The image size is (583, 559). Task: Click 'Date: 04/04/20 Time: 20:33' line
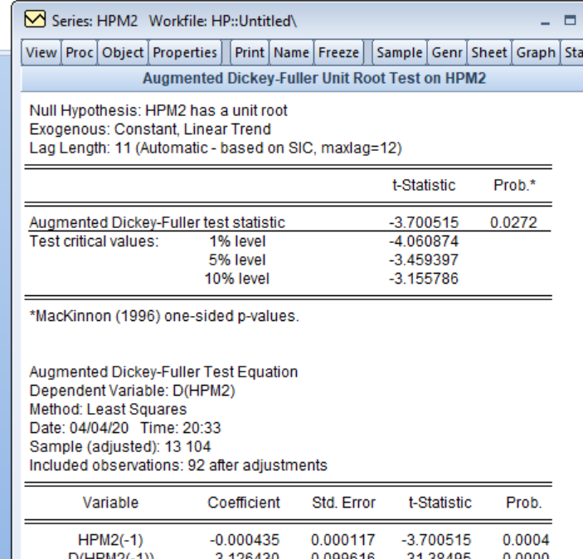pyautogui.click(x=125, y=428)
